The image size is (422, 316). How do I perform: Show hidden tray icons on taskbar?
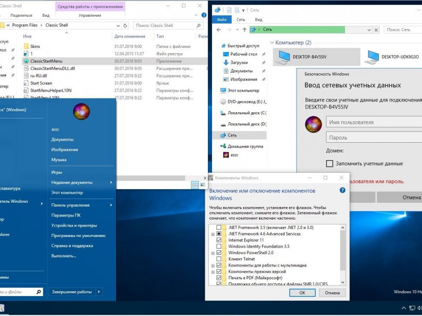[x=404, y=308]
